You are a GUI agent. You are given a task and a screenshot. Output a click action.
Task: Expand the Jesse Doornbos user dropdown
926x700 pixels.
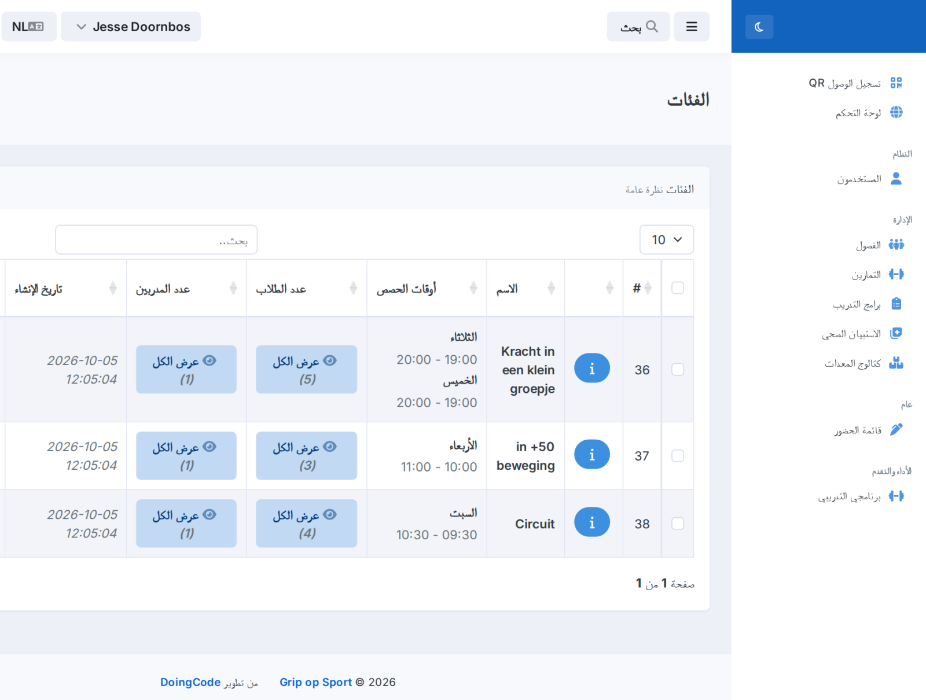click(x=131, y=27)
